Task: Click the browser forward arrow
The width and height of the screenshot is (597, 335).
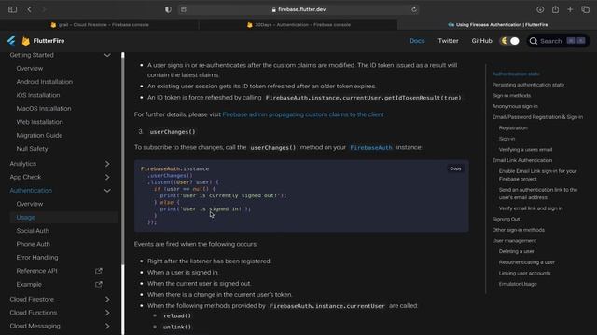Action: tap(44, 9)
